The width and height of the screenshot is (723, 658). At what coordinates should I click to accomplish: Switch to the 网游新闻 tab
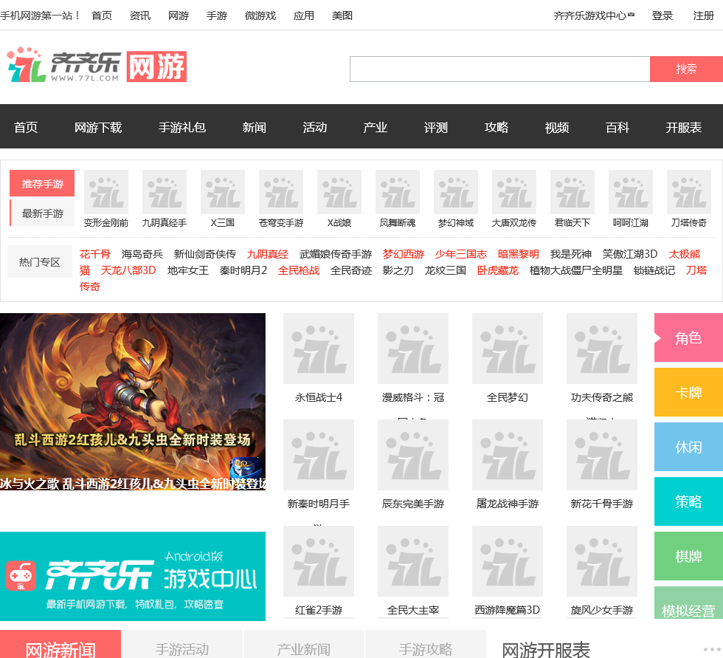(x=60, y=645)
